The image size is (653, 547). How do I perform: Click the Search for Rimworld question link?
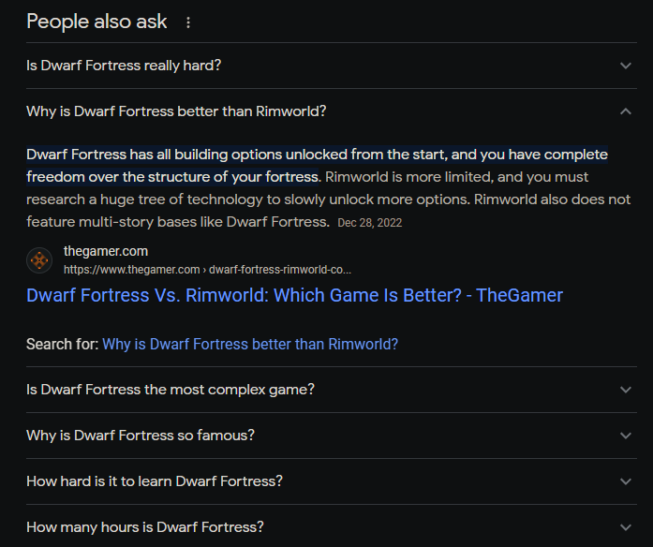point(250,345)
